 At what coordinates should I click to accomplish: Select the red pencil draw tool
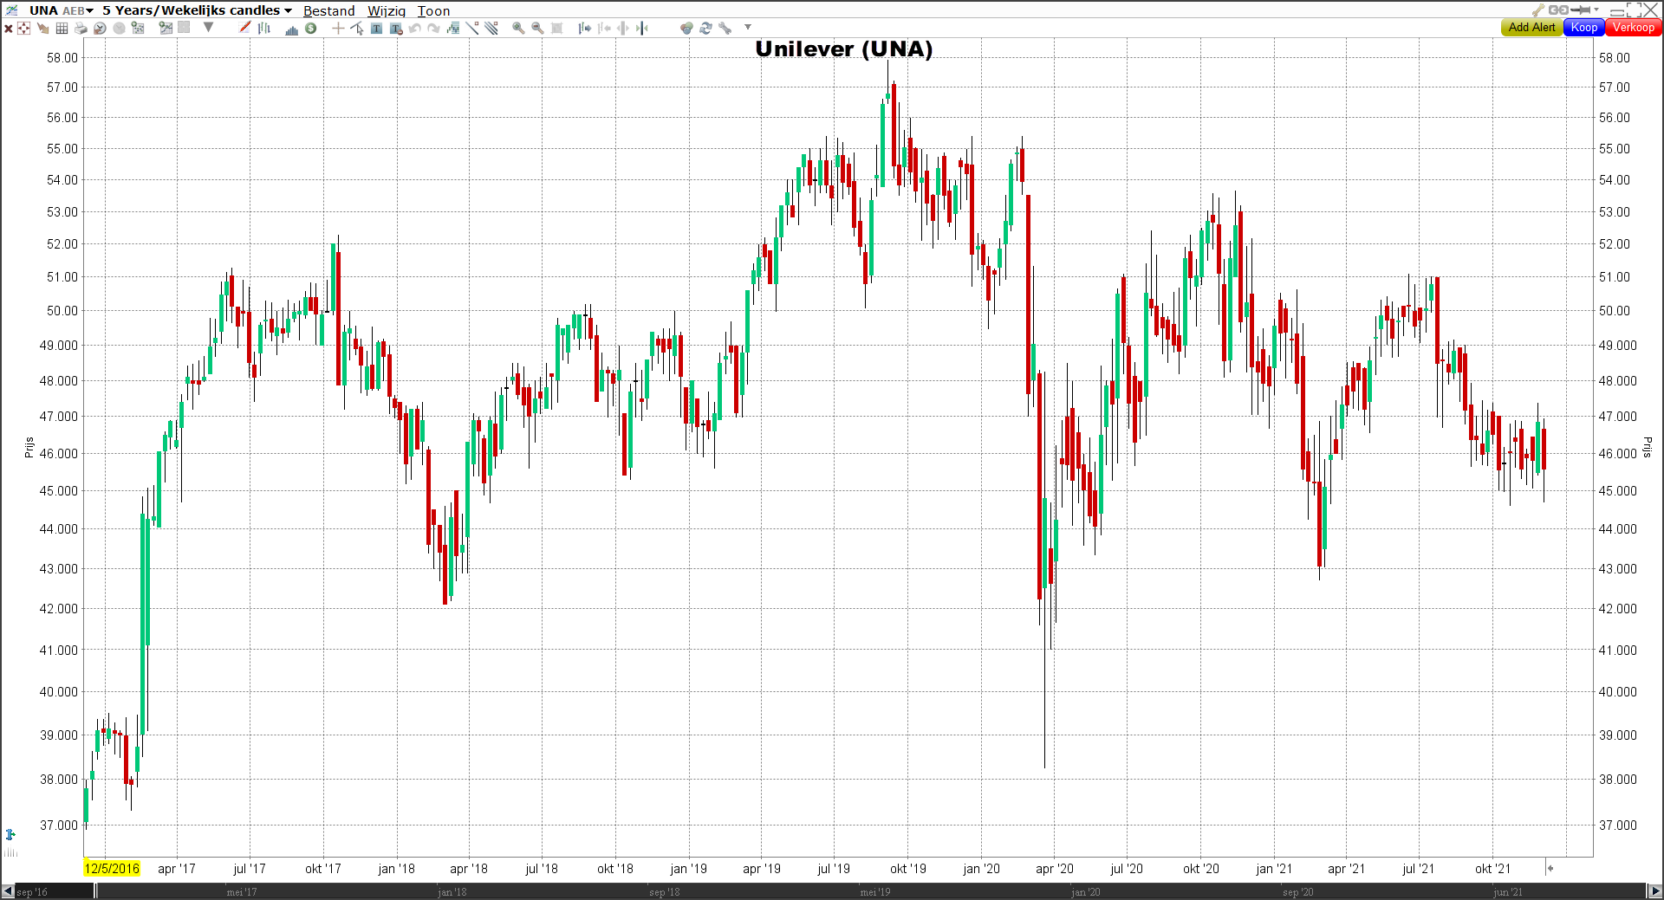pos(245,27)
